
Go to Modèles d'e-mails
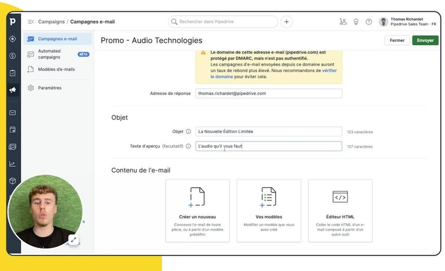[x=56, y=69]
